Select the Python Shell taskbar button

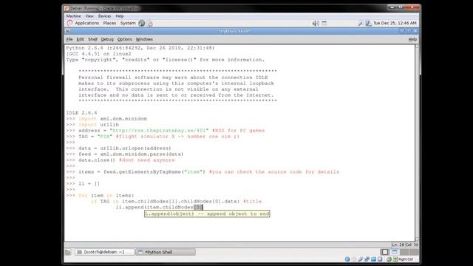click(x=166, y=252)
